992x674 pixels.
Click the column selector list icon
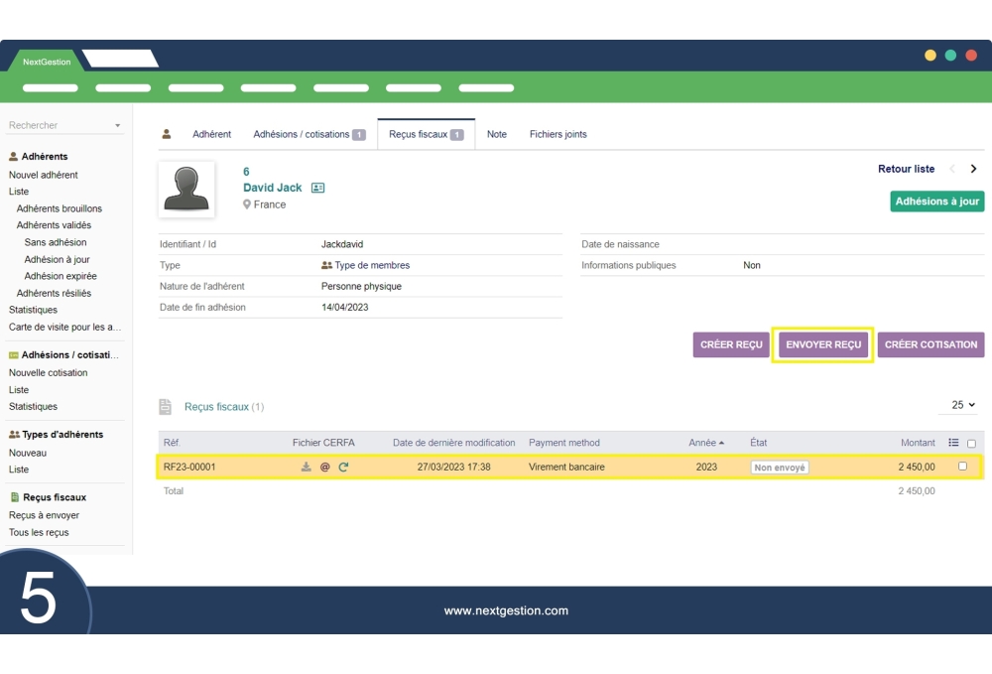tap(953, 443)
